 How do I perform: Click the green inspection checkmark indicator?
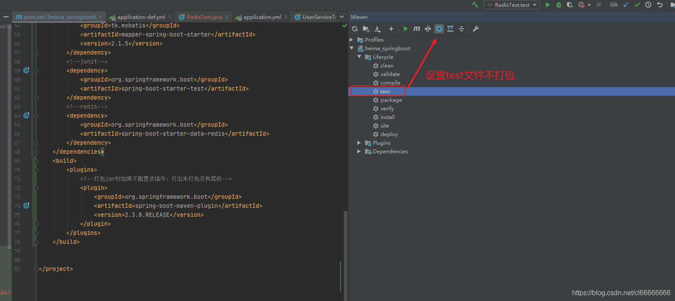tap(344, 26)
